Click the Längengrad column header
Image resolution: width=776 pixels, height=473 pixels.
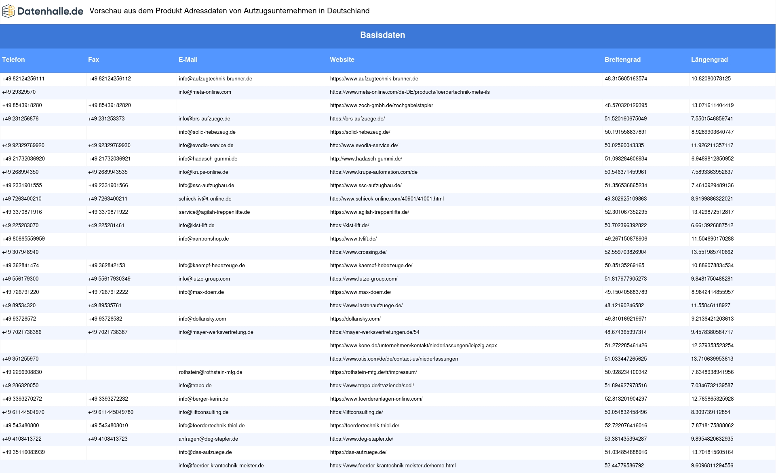(x=709, y=59)
